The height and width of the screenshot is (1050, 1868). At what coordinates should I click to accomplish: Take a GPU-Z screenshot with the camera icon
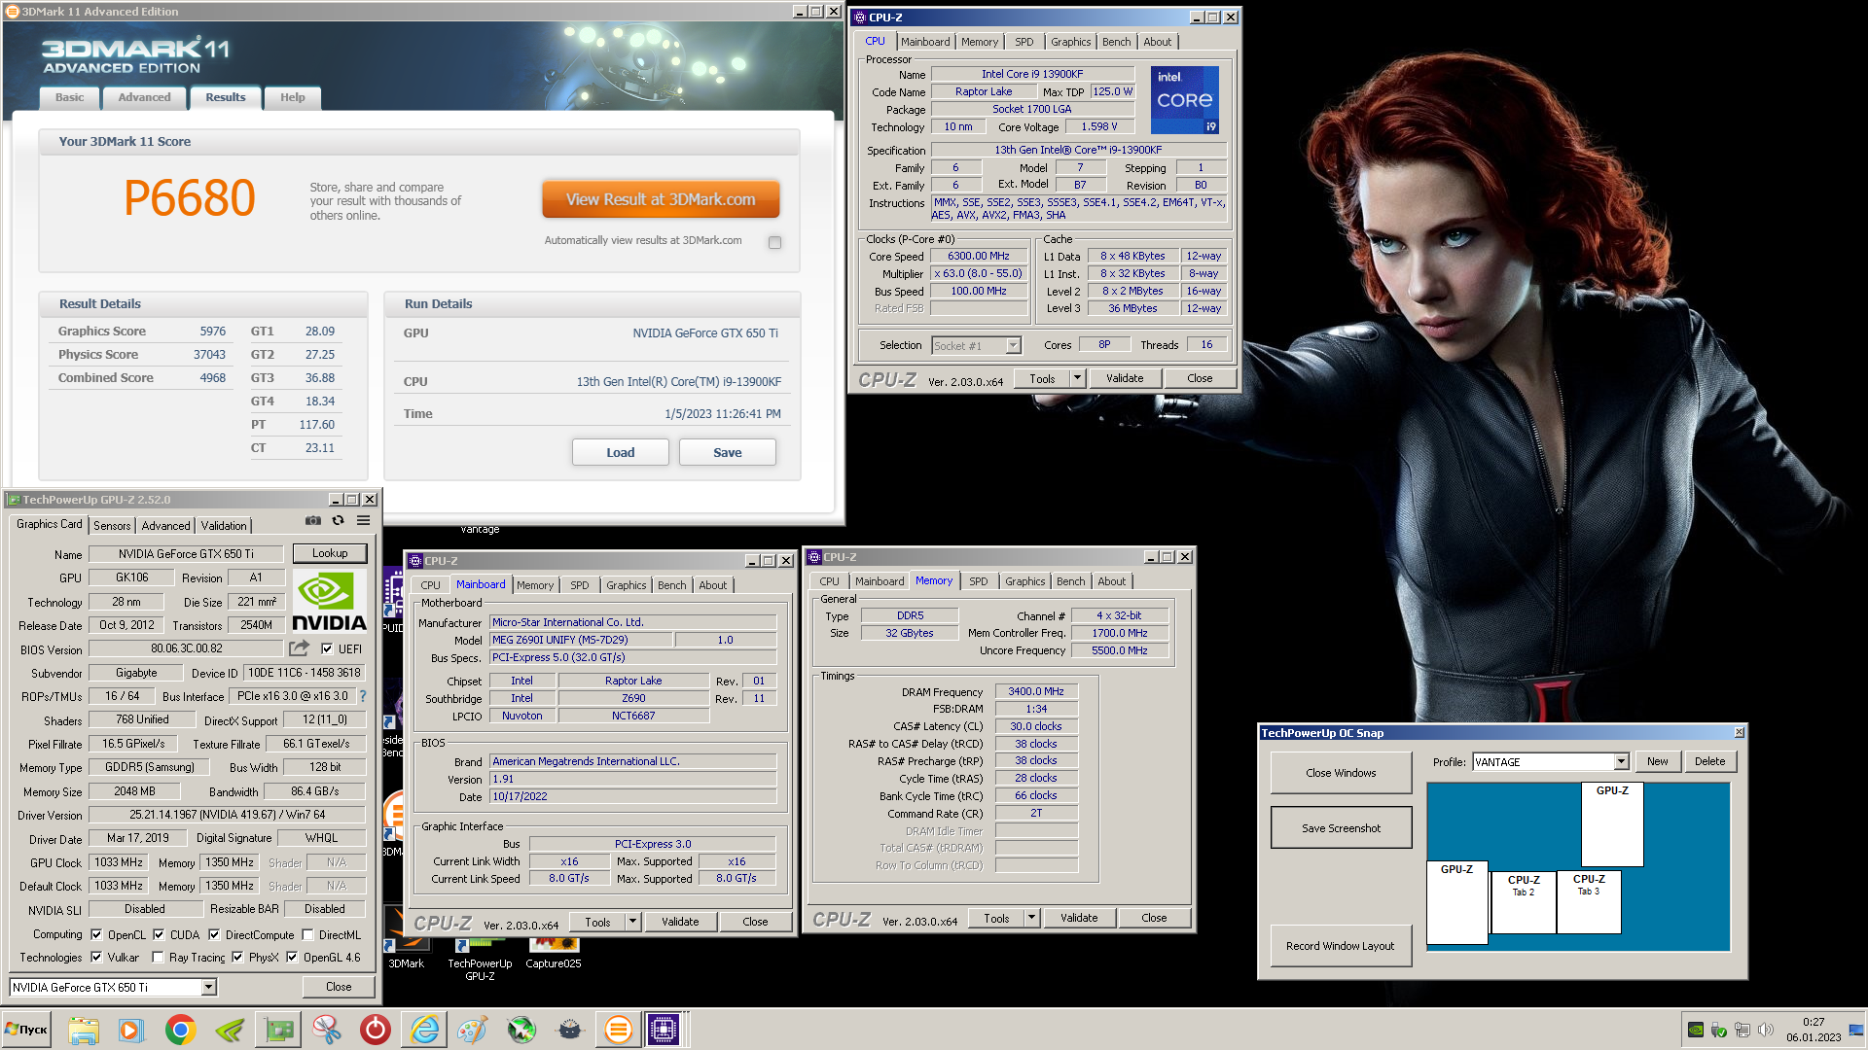click(312, 521)
